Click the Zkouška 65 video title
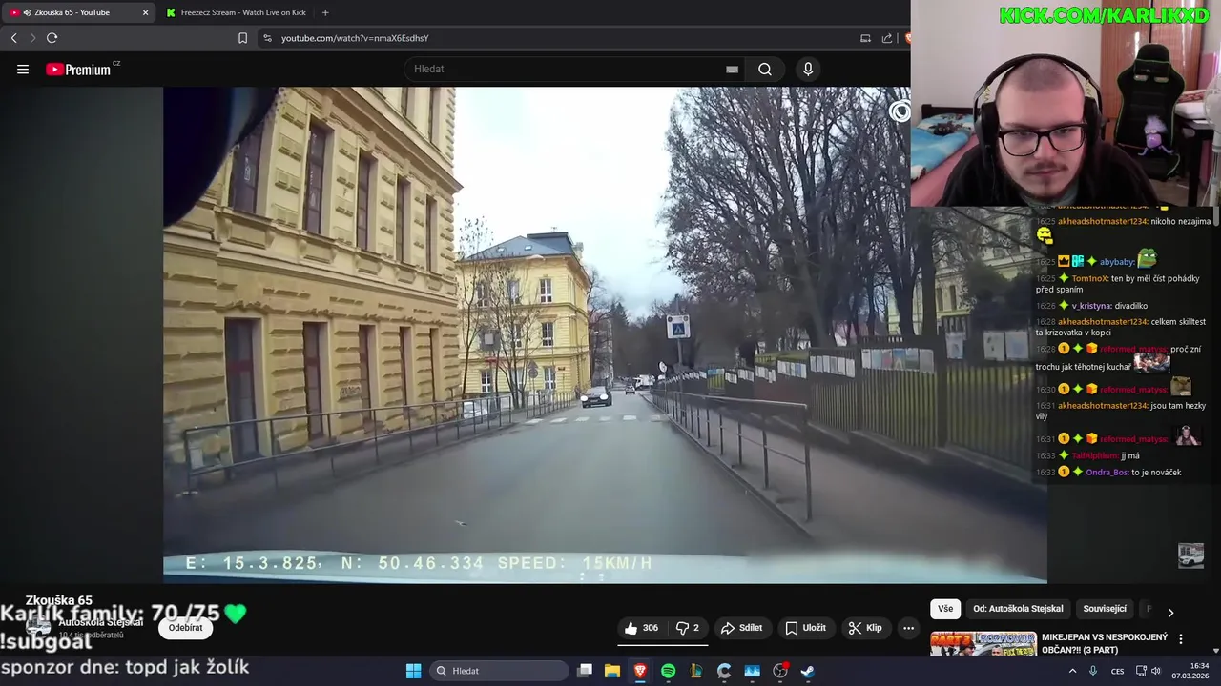Screen dimensions: 1221x686 (x=59, y=600)
